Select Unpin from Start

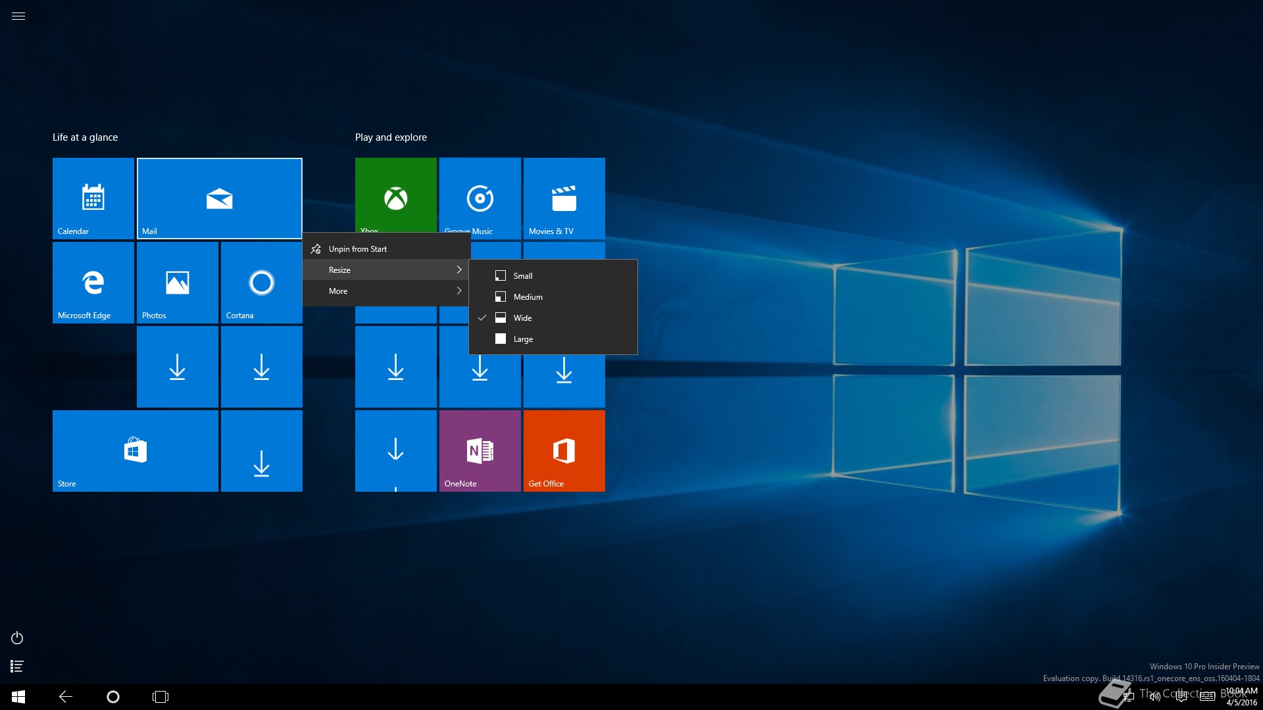tap(387, 248)
